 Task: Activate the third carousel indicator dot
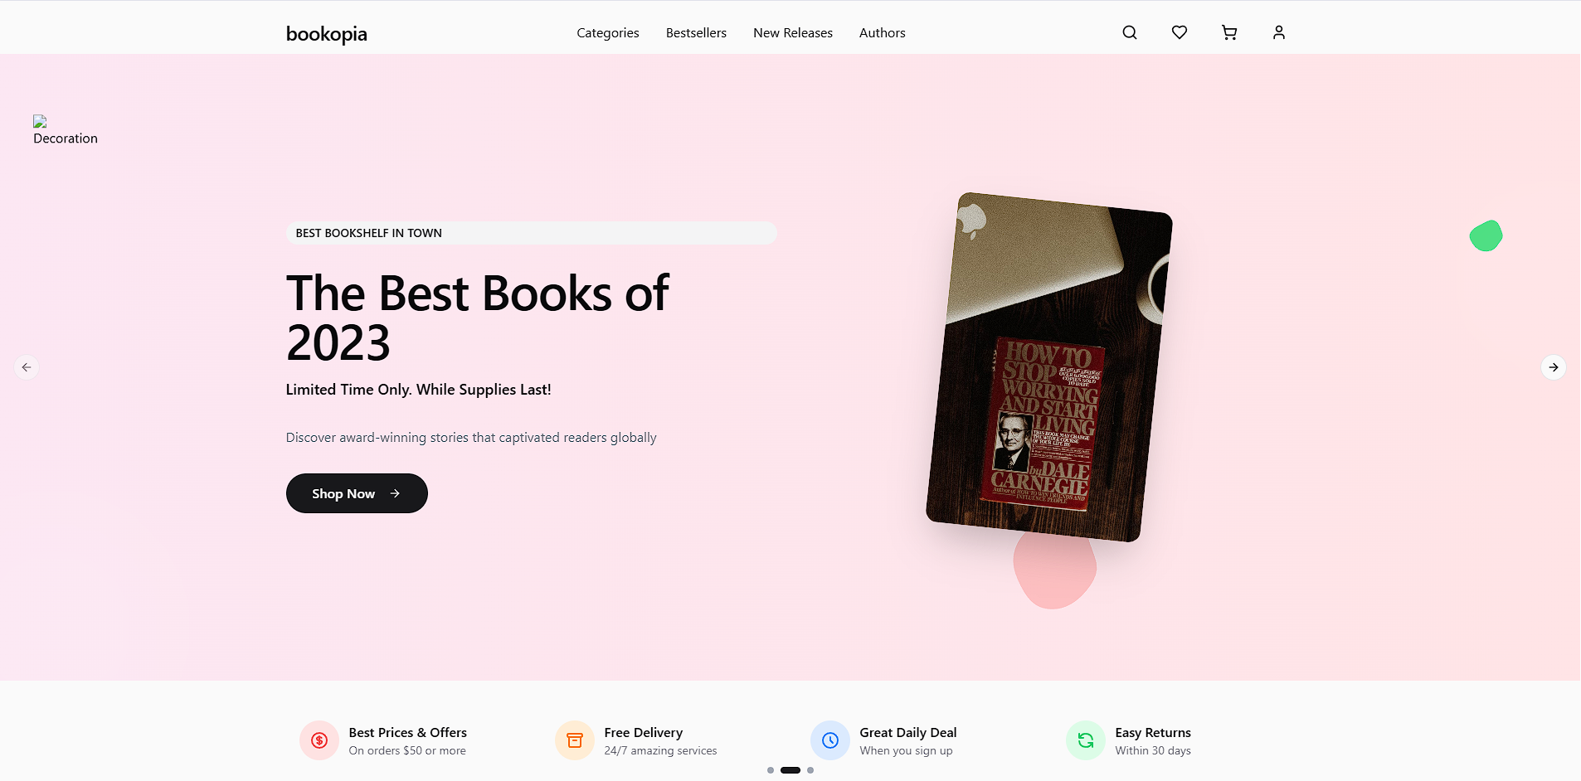810,770
